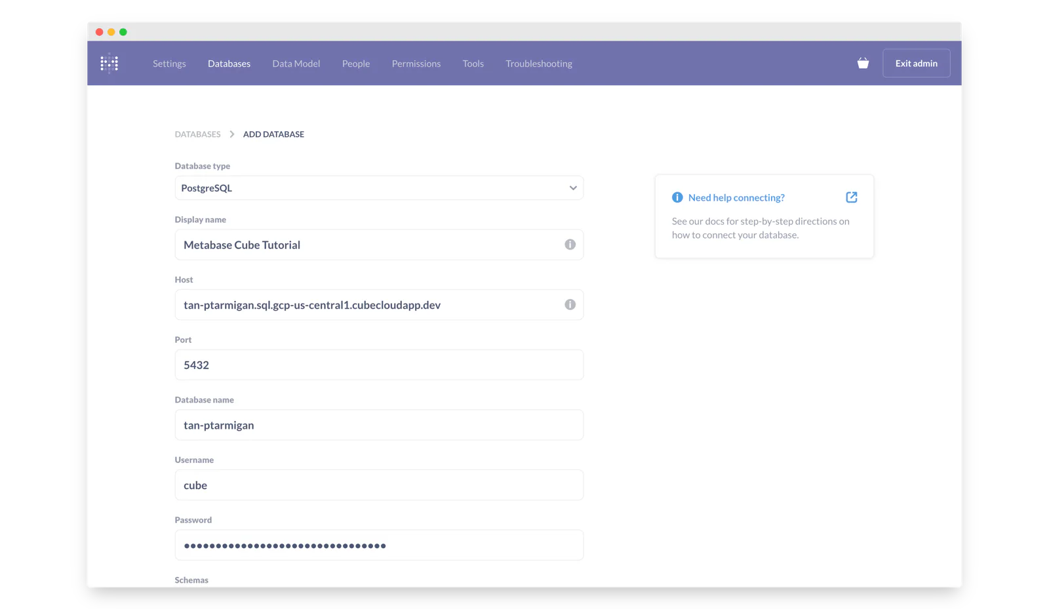Open the PostgreSQL database type selector
Screen dimensions: 1049x609
pos(379,188)
